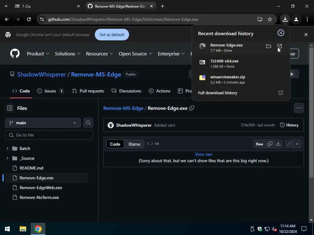Copy raw file icon
This screenshot has width=314, height=235.
tap(270, 144)
